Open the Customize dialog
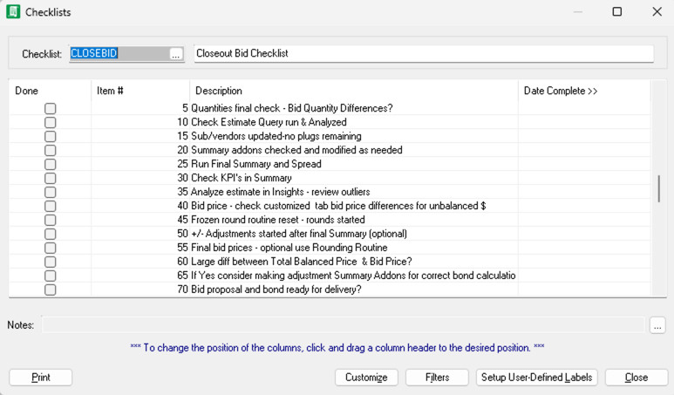 pyautogui.click(x=366, y=378)
